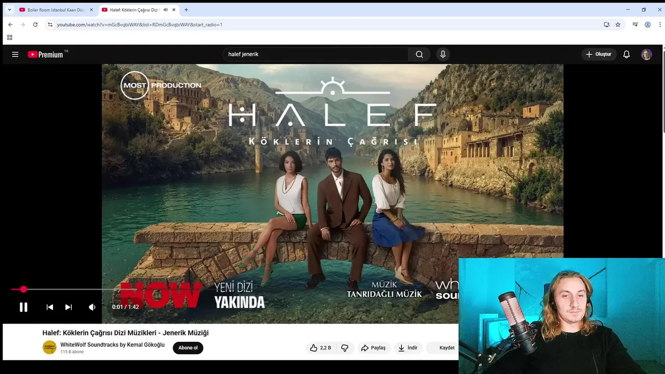Click the video title text
The image size is (665, 374).
point(126,333)
